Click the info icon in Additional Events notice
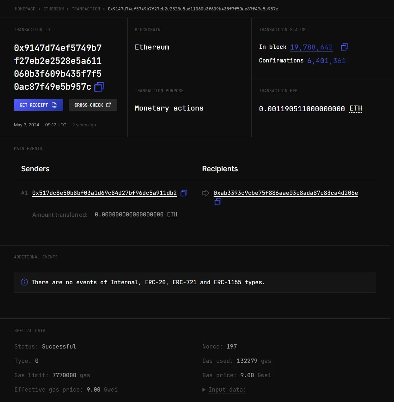 (24, 282)
